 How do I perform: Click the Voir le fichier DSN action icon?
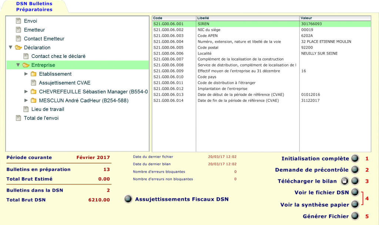(x=355, y=192)
